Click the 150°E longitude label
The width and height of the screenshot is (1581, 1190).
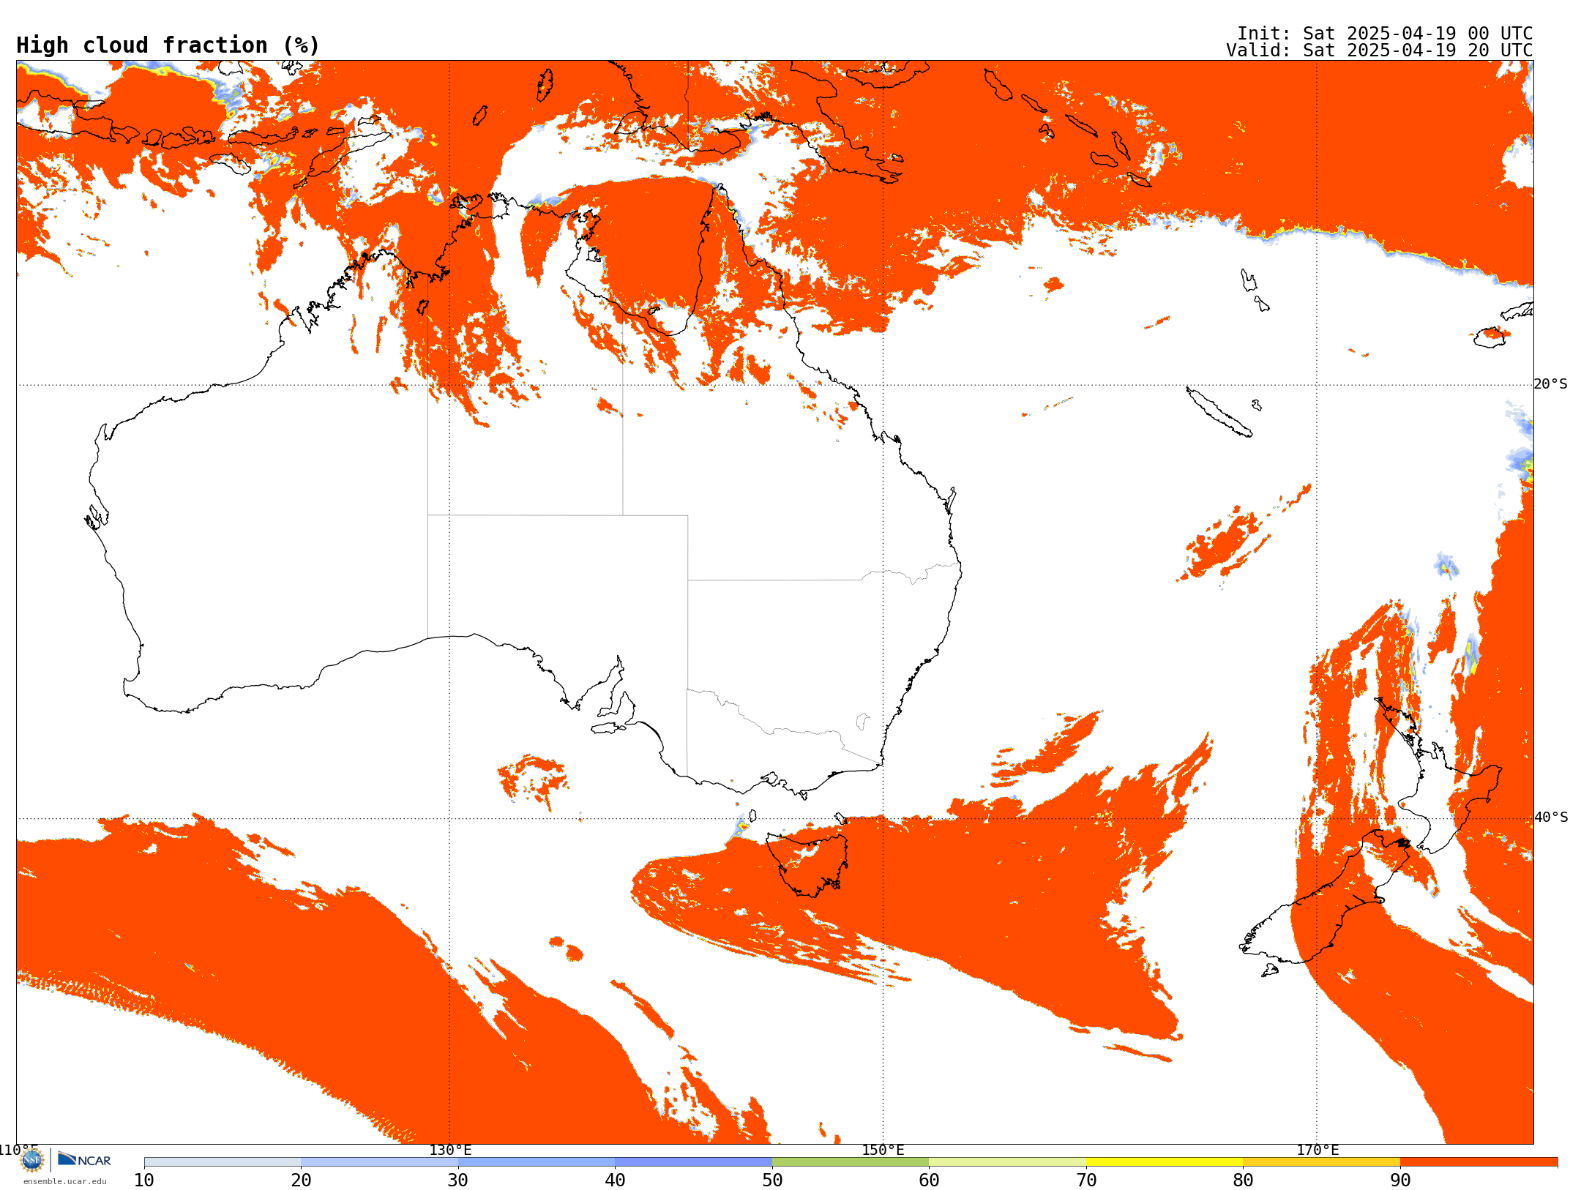click(x=883, y=1150)
